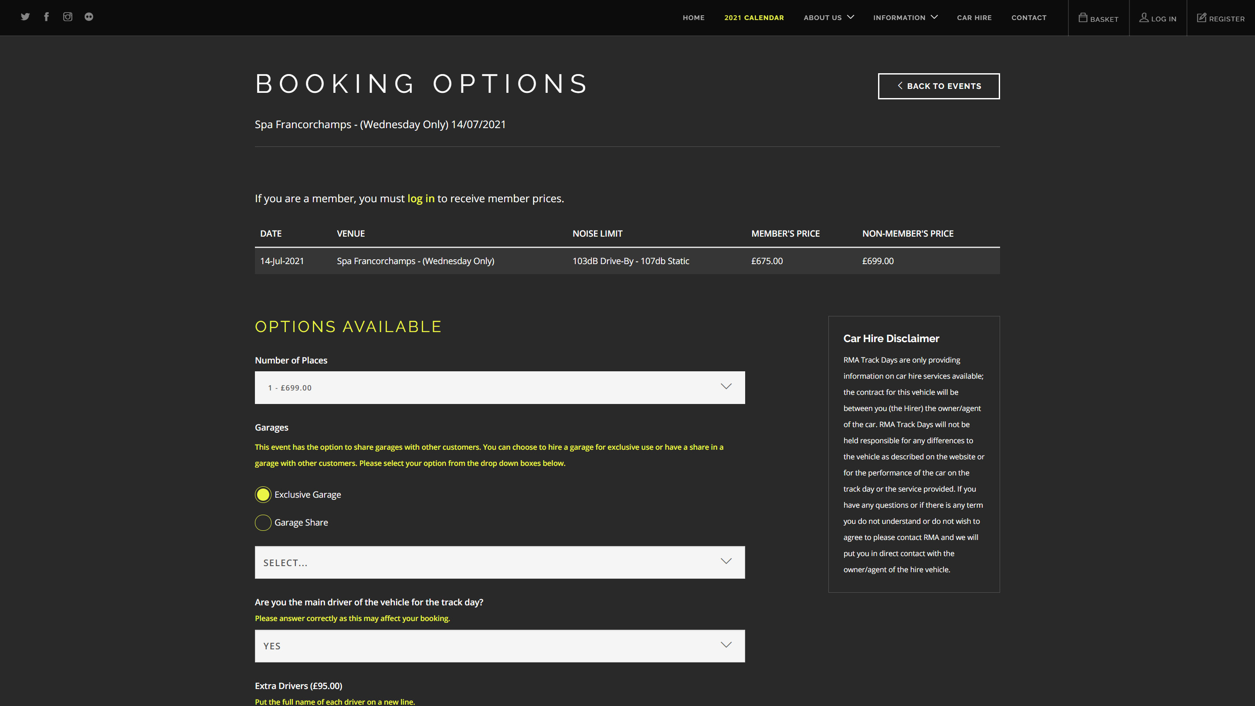Open the Contact page
The height and width of the screenshot is (706, 1255).
[x=1028, y=17]
